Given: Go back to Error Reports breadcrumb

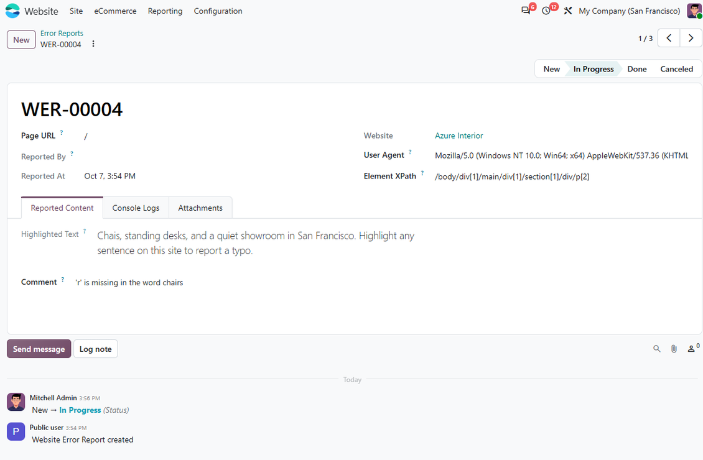Looking at the screenshot, I should 62,33.
